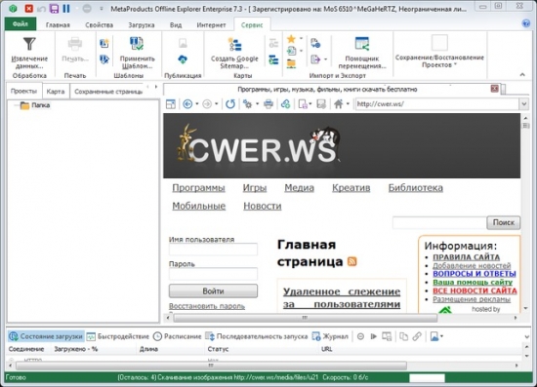
Task: Switch to the Журнал bottom tab
Action: point(330,336)
